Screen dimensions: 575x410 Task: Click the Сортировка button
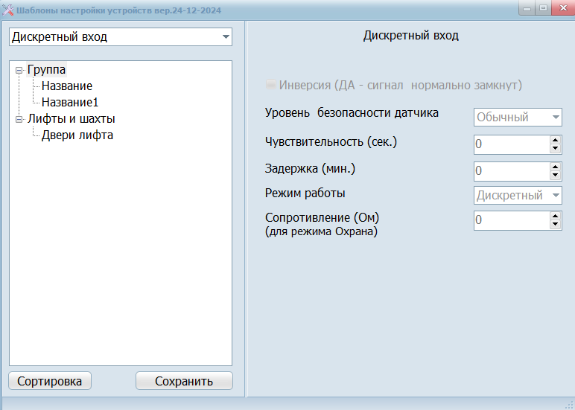(49, 381)
